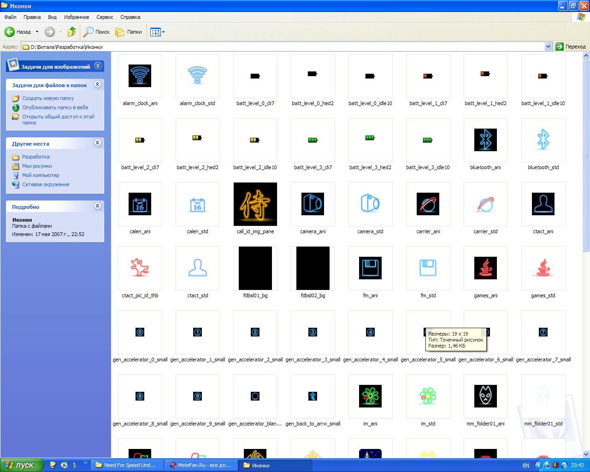Toggle the Папки folders pane button

tap(129, 32)
